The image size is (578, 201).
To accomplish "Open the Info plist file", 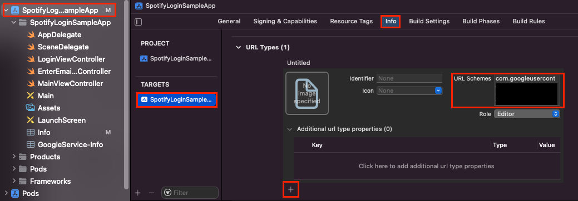I will pyautogui.click(x=44, y=132).
